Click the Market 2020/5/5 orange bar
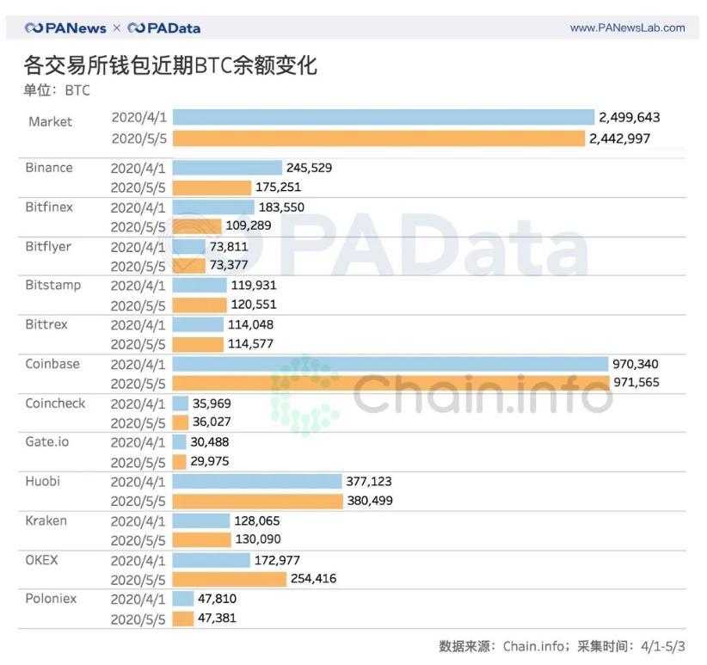 (x=378, y=138)
